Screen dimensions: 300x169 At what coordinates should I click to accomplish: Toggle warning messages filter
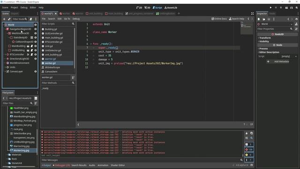(249, 155)
